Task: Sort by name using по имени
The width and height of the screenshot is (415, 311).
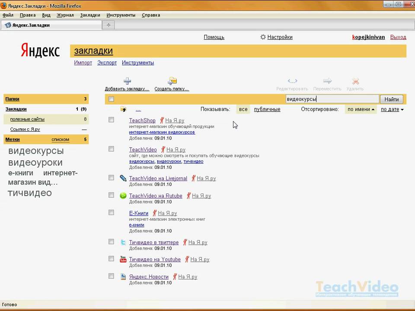Action: click(361, 109)
